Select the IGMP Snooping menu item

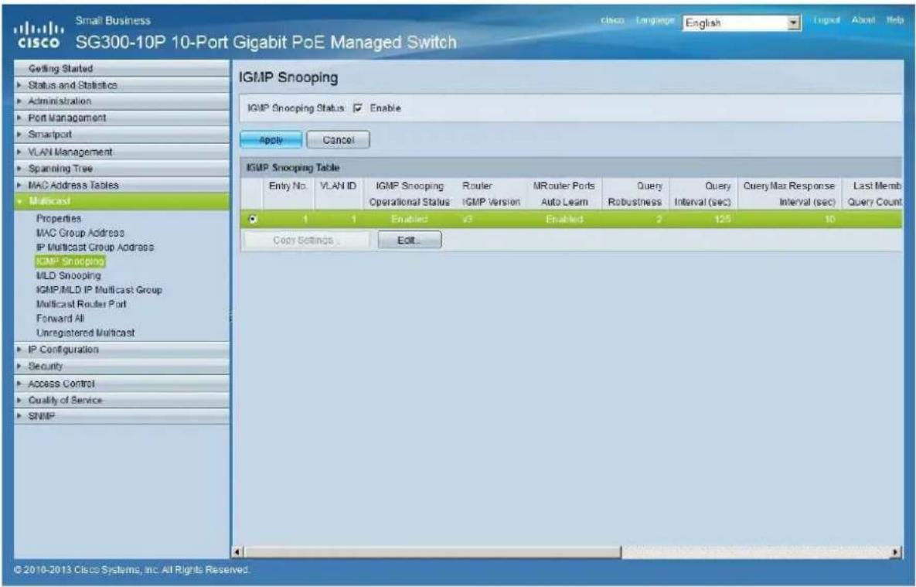click(x=70, y=261)
